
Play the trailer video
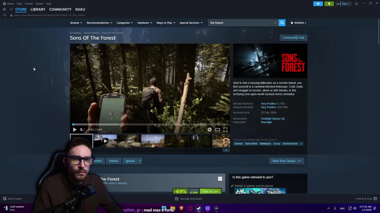click(x=75, y=130)
